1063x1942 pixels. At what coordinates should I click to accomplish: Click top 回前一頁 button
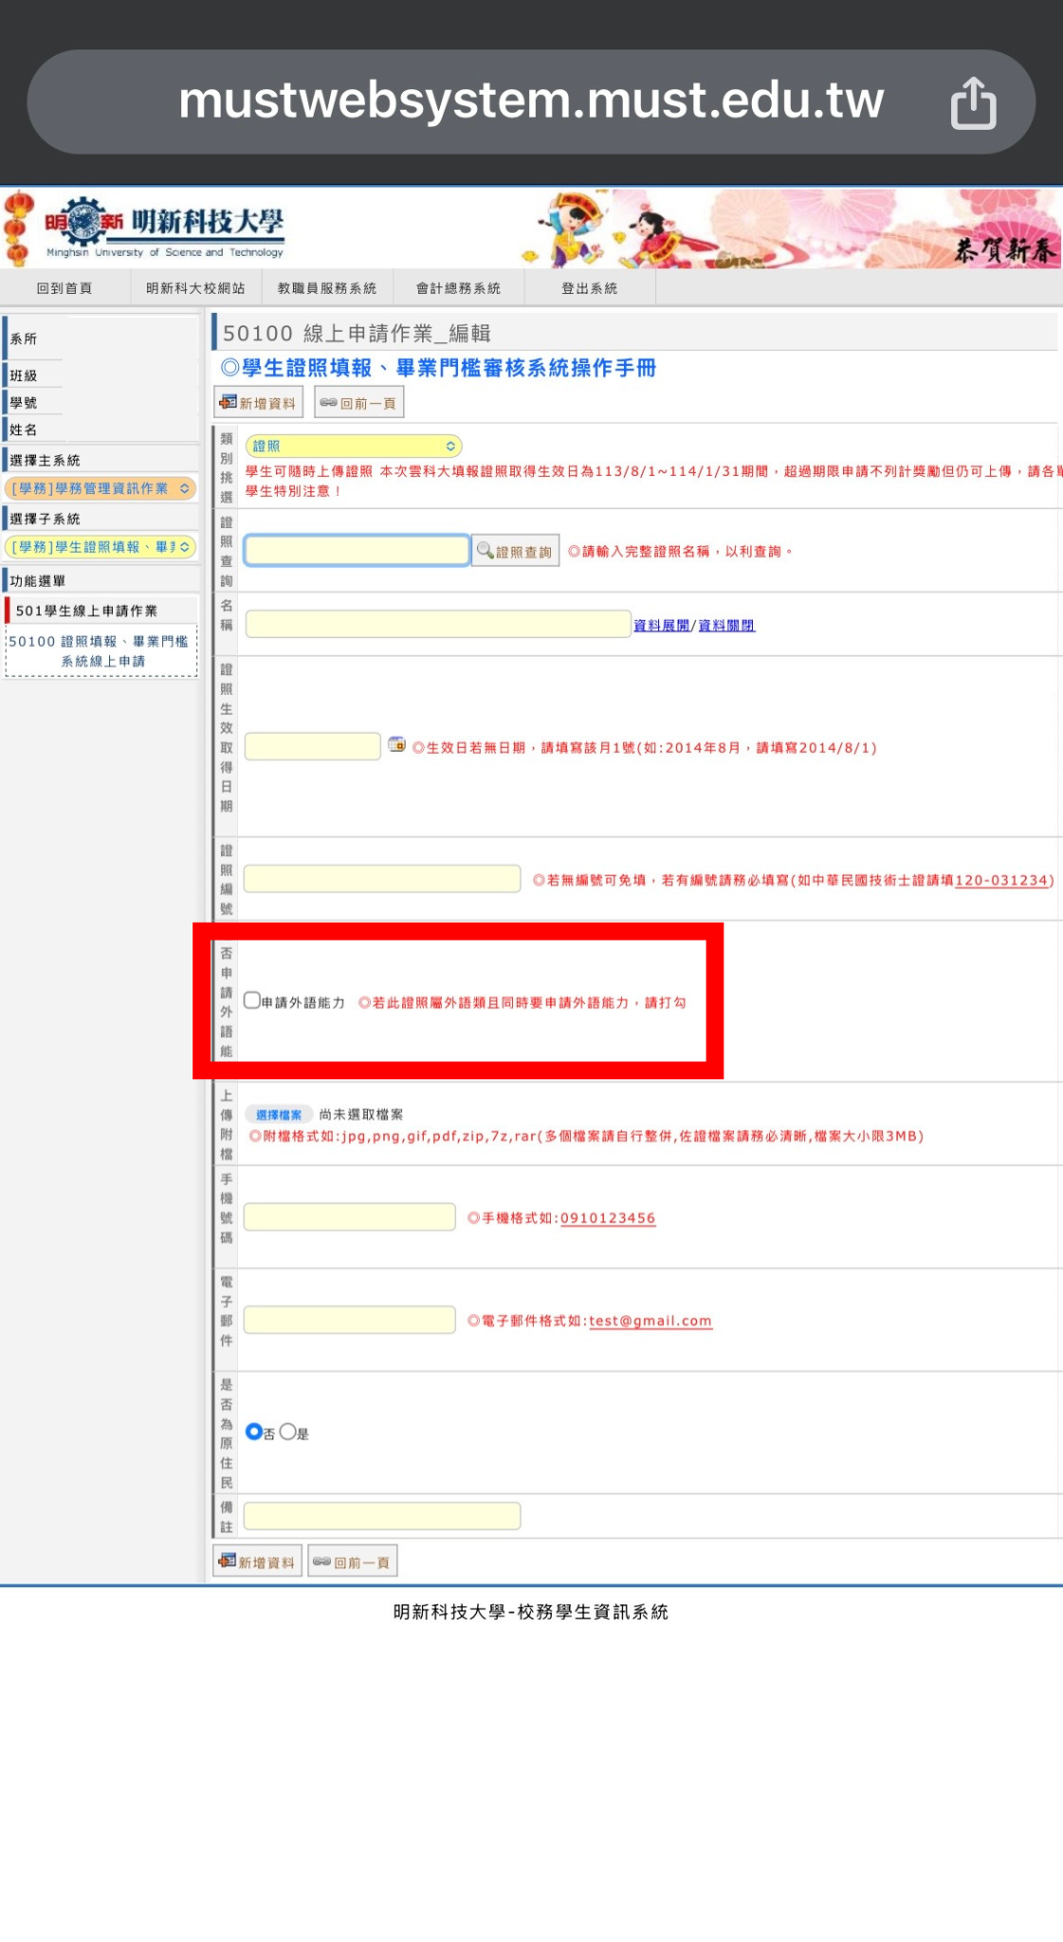358,403
